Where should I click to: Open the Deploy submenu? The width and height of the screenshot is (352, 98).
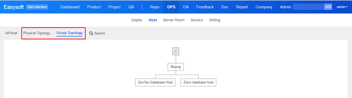[137, 20]
